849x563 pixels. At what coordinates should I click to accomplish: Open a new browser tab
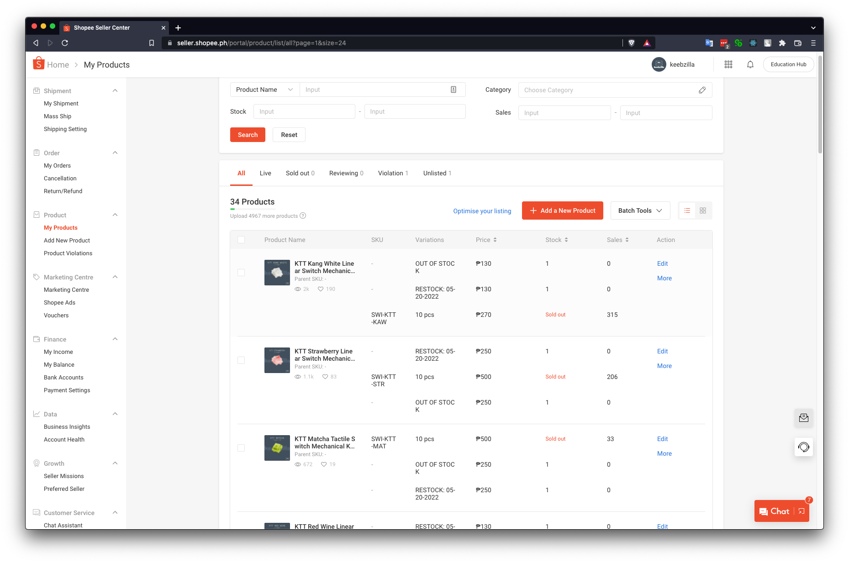178,28
